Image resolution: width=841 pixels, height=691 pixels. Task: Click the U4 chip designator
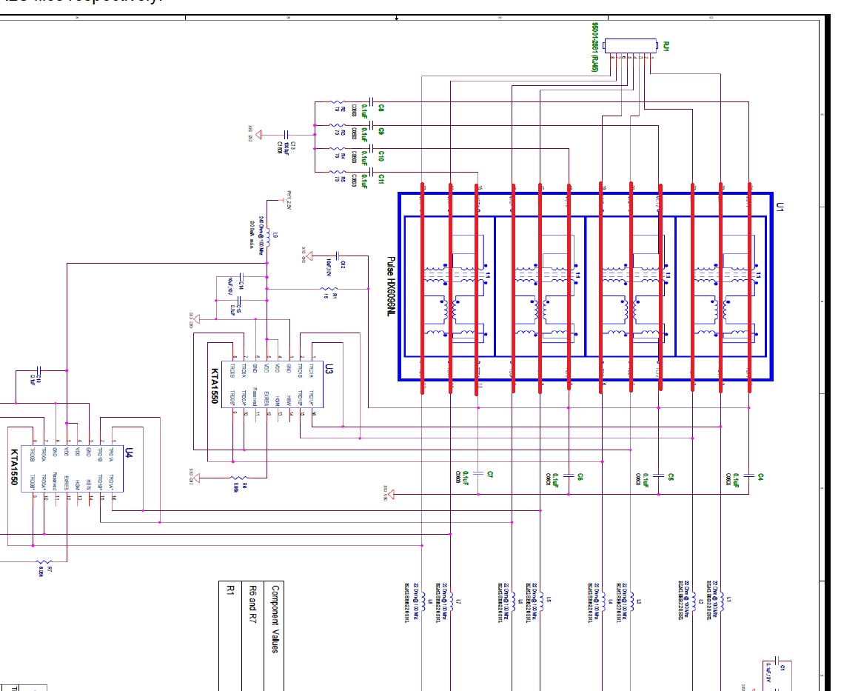(129, 453)
